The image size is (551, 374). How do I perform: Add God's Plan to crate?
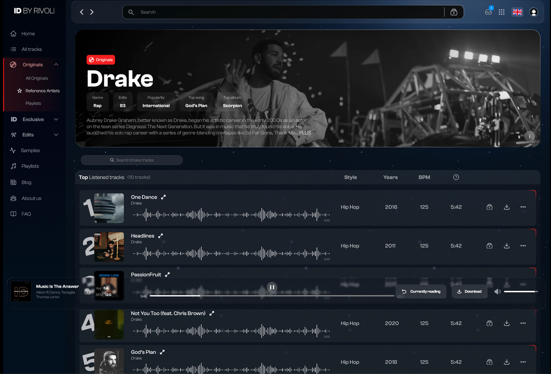[489, 362]
